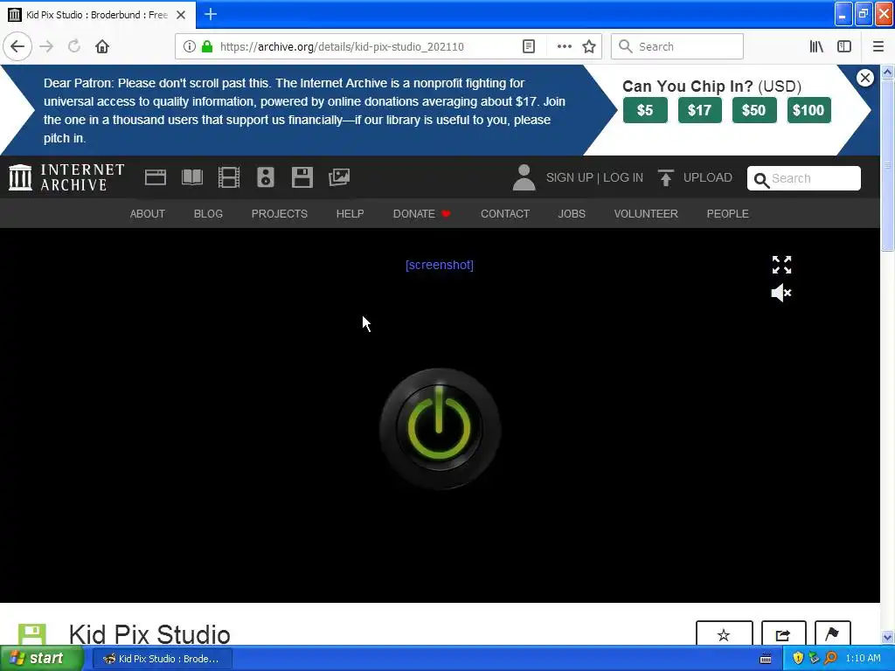Open the JOBS menu item
The width and height of the screenshot is (895, 671).
pyautogui.click(x=572, y=213)
